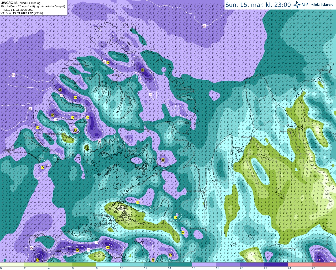Click the Stykkishólmur station label
336x270 pixels.
coord(101,215)
